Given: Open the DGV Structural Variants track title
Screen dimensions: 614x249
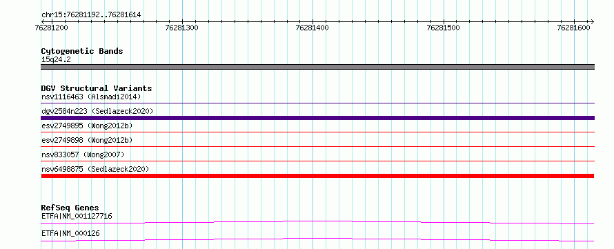Looking at the screenshot, I should click(97, 88).
